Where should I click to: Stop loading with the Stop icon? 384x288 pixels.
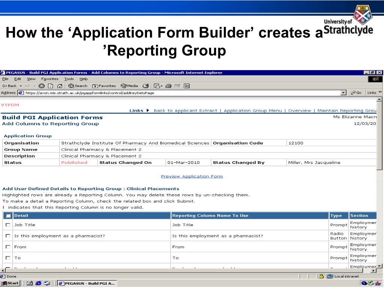(42, 86)
